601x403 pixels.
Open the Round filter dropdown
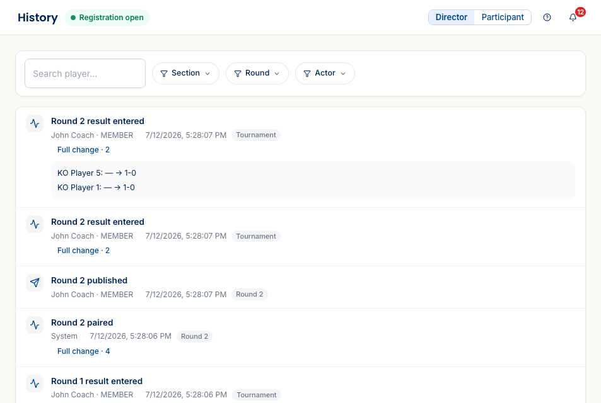[257, 73]
